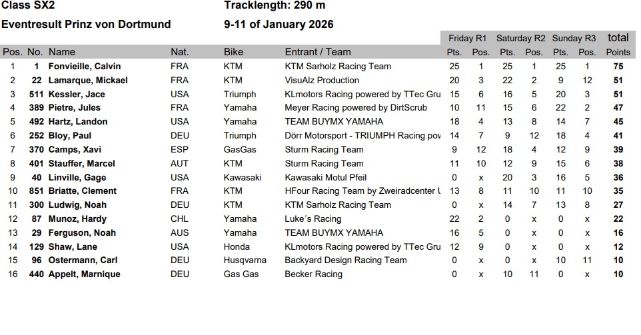This screenshot has height=335, width=641.
Task: Click the 9-11 of January 2026 date
Action: [279, 25]
